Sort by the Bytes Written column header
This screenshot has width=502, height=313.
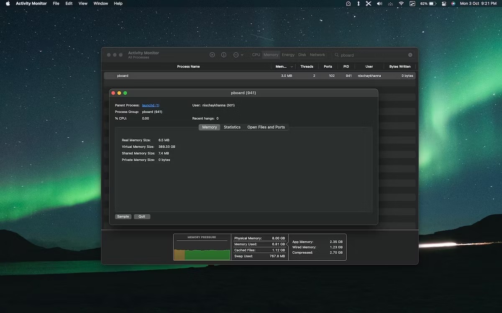click(x=400, y=66)
